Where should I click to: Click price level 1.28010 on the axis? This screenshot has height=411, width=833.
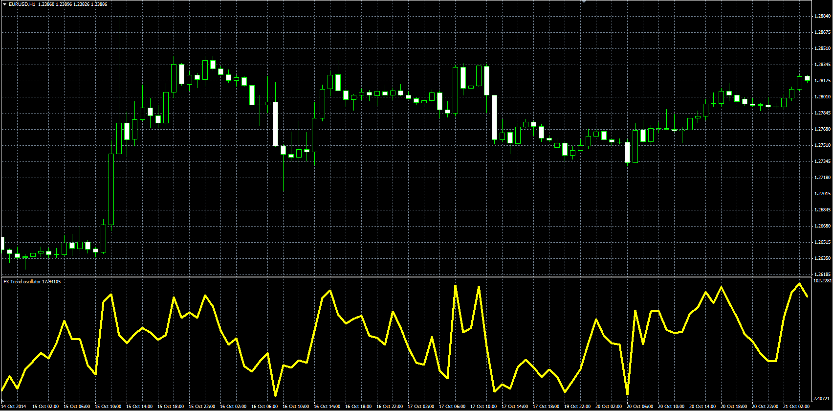[x=823, y=97]
